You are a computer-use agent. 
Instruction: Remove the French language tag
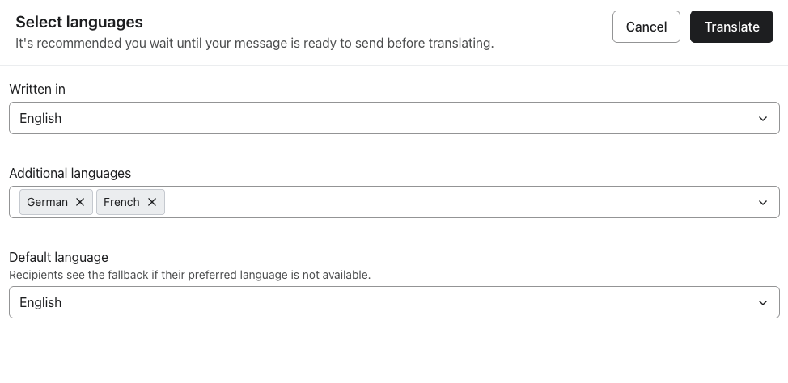click(151, 202)
